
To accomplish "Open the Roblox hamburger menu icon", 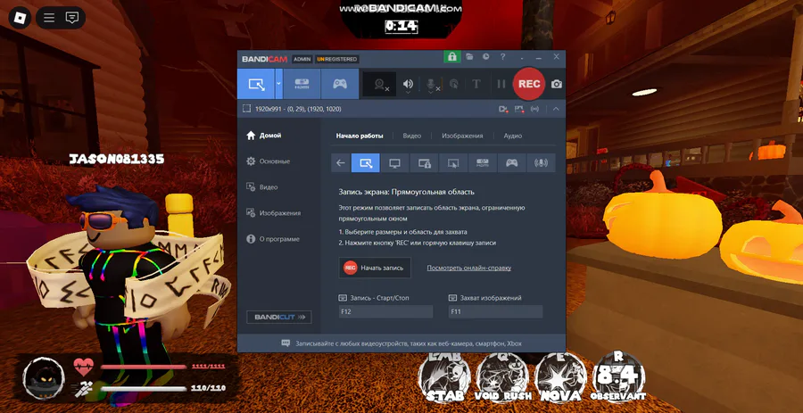I will tap(49, 18).
